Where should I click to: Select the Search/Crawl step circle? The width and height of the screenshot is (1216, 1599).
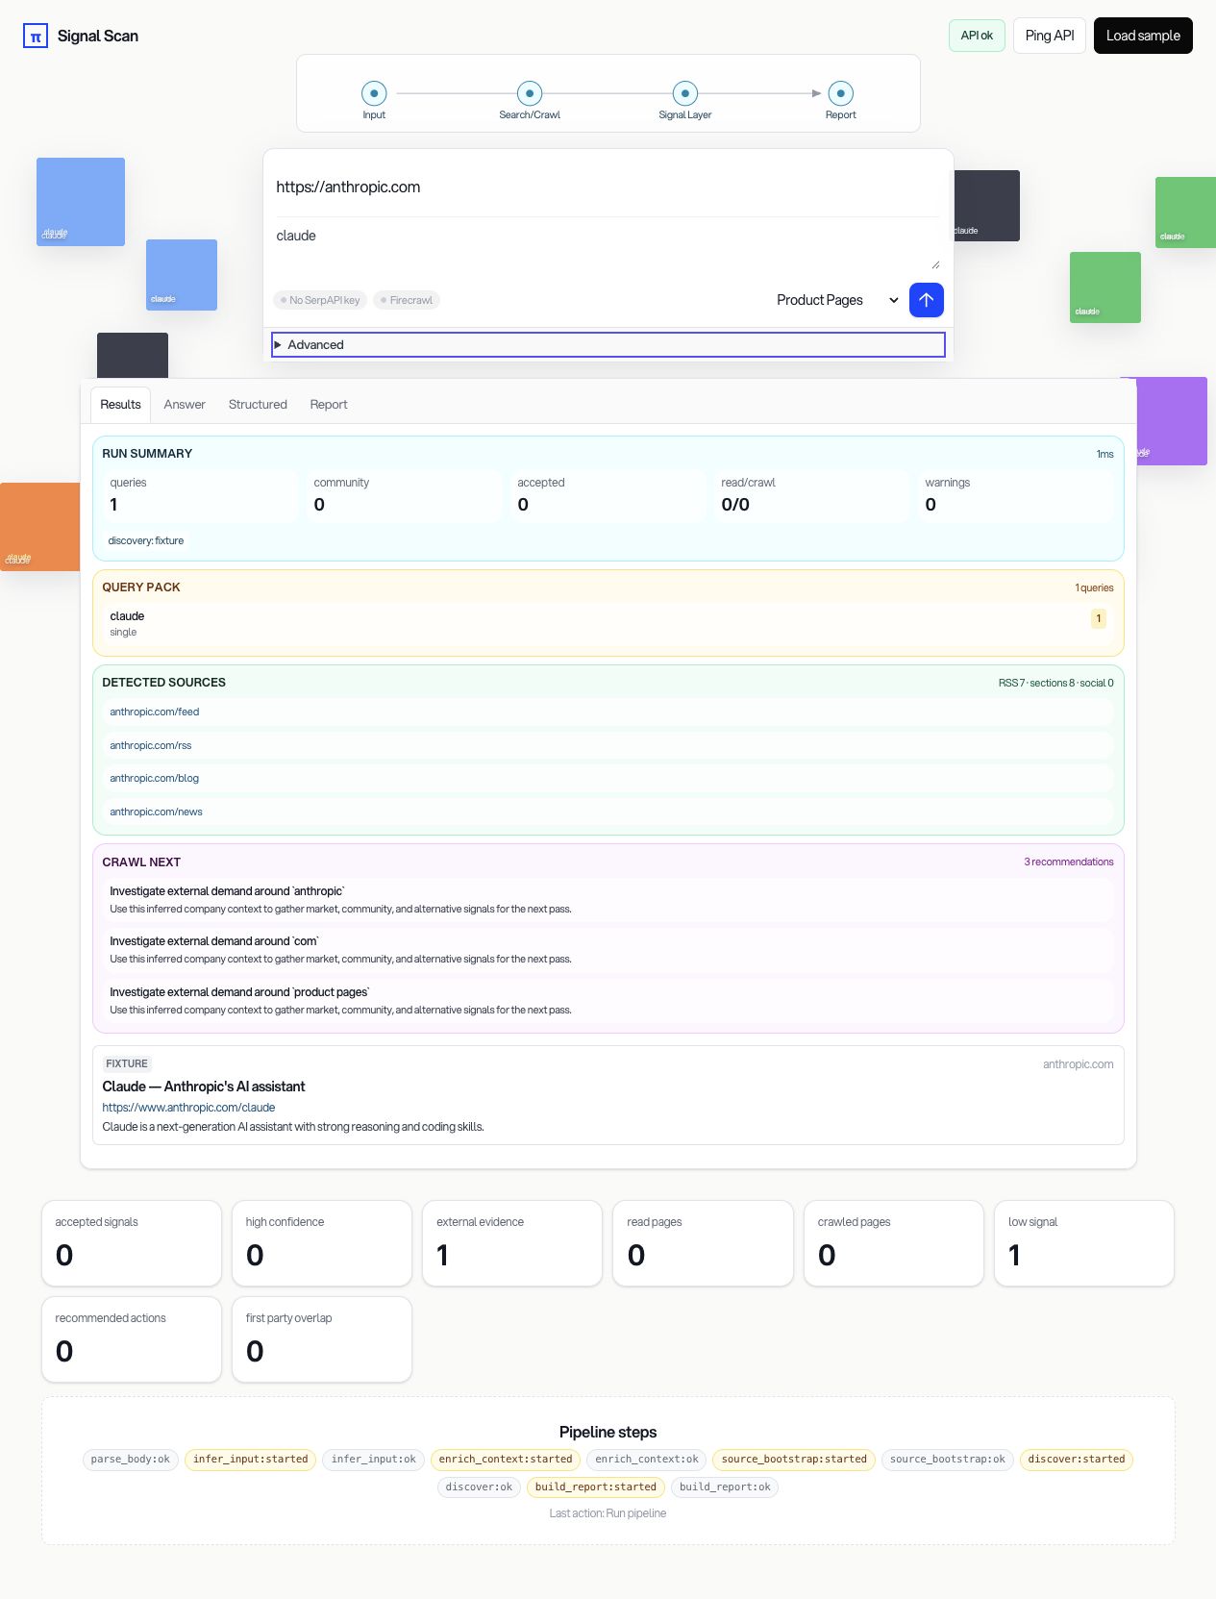pyautogui.click(x=530, y=93)
